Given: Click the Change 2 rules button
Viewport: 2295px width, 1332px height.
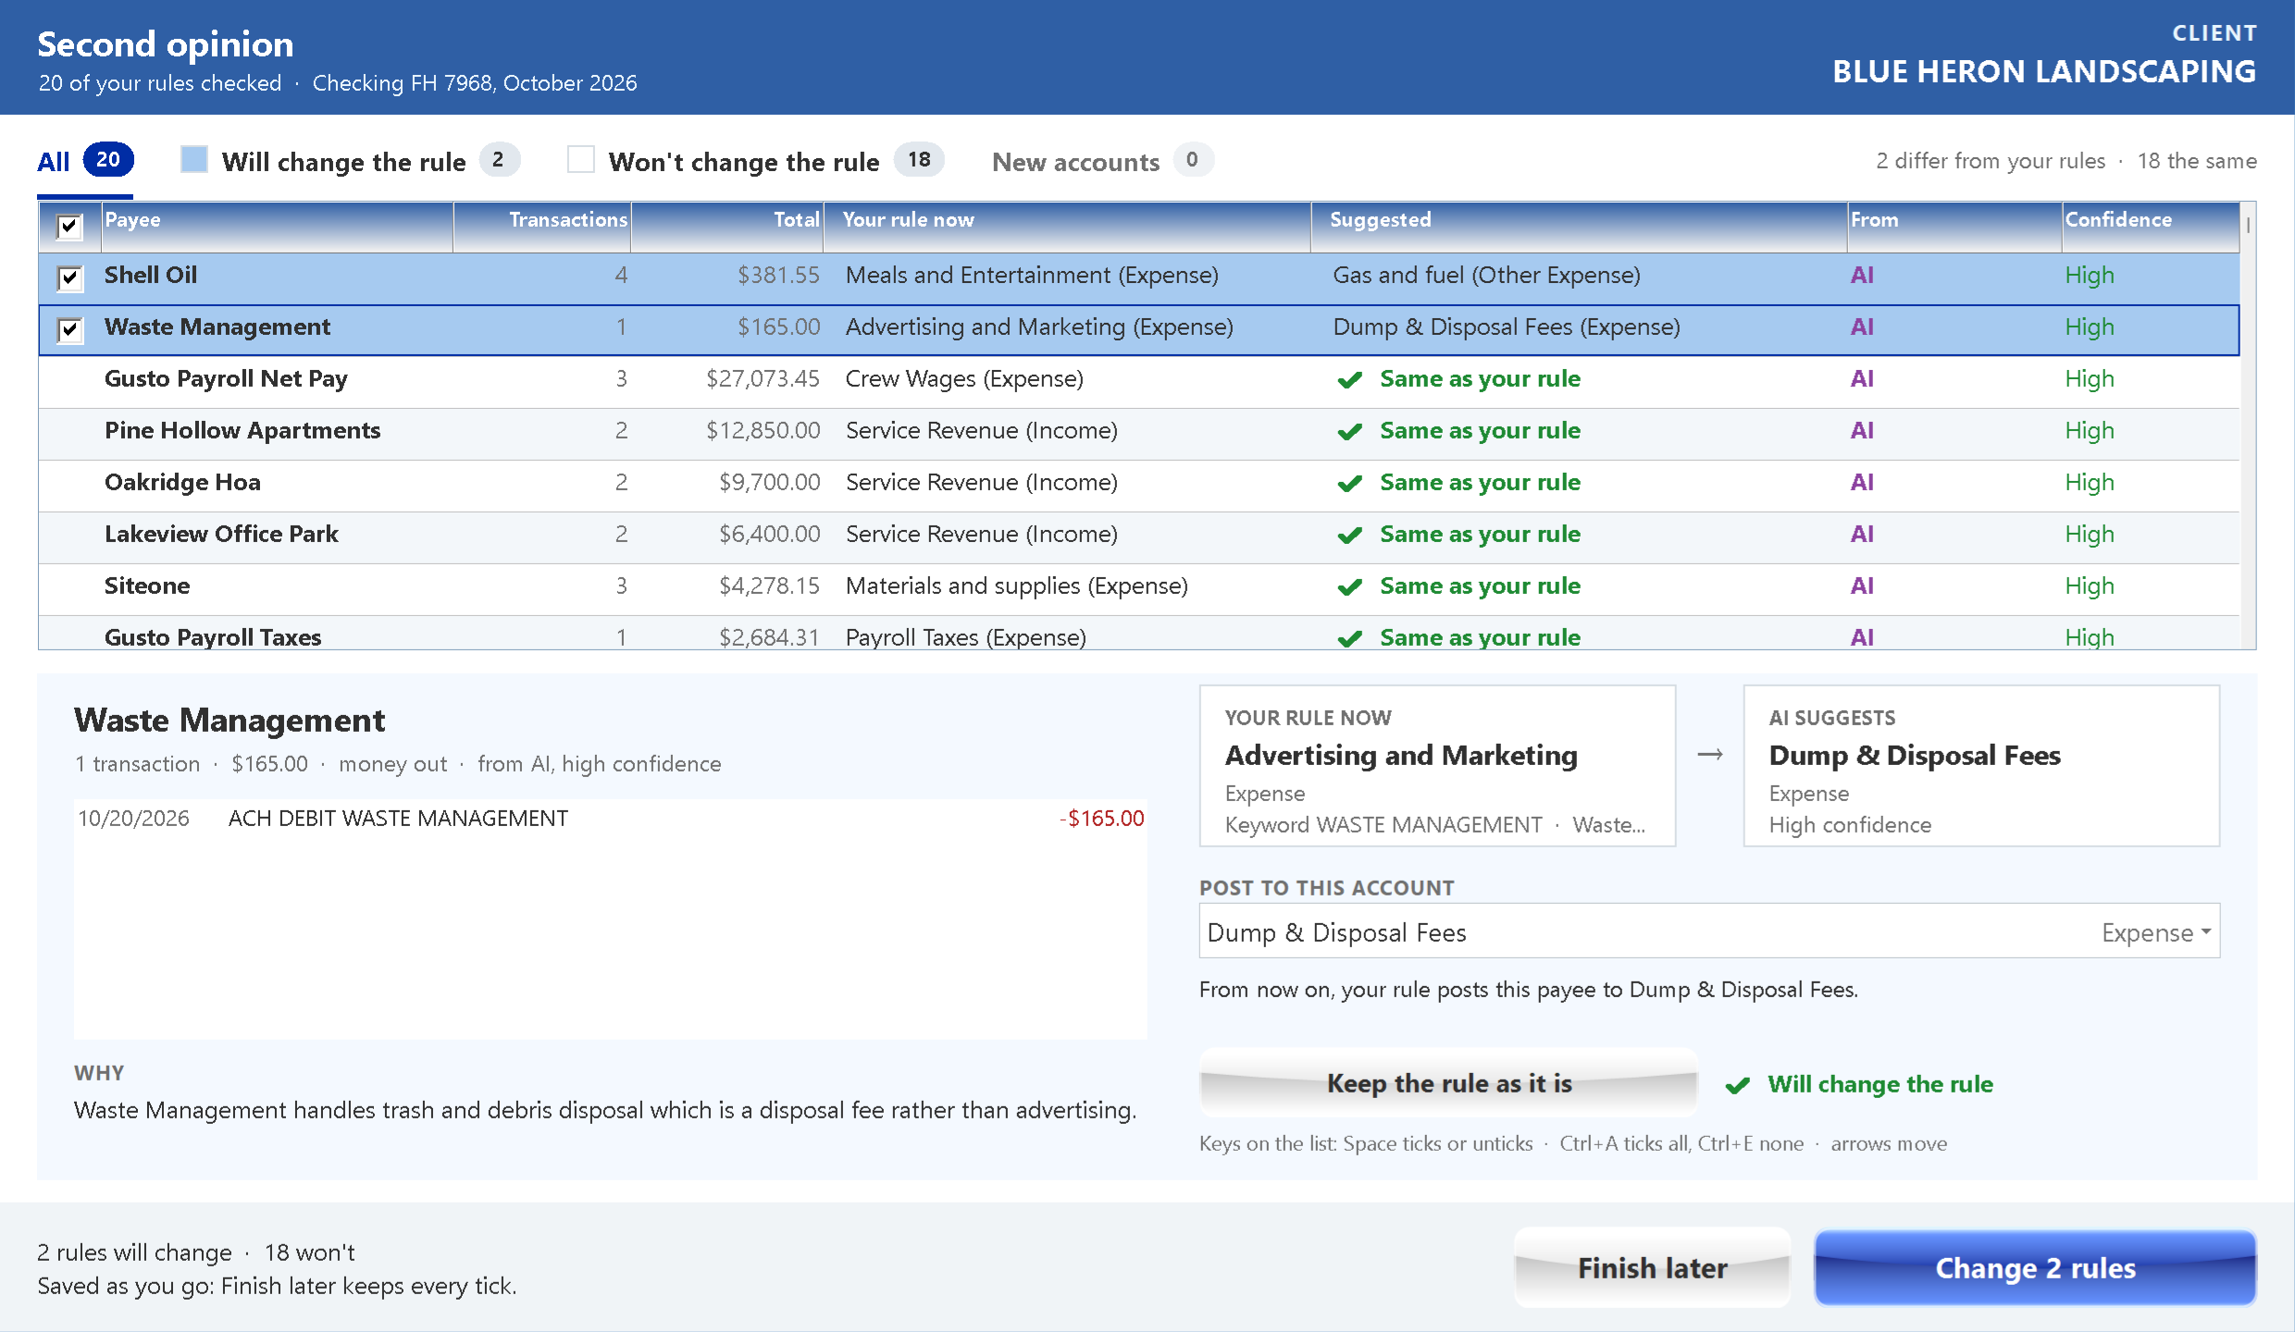Looking at the screenshot, I should 2035,1267.
